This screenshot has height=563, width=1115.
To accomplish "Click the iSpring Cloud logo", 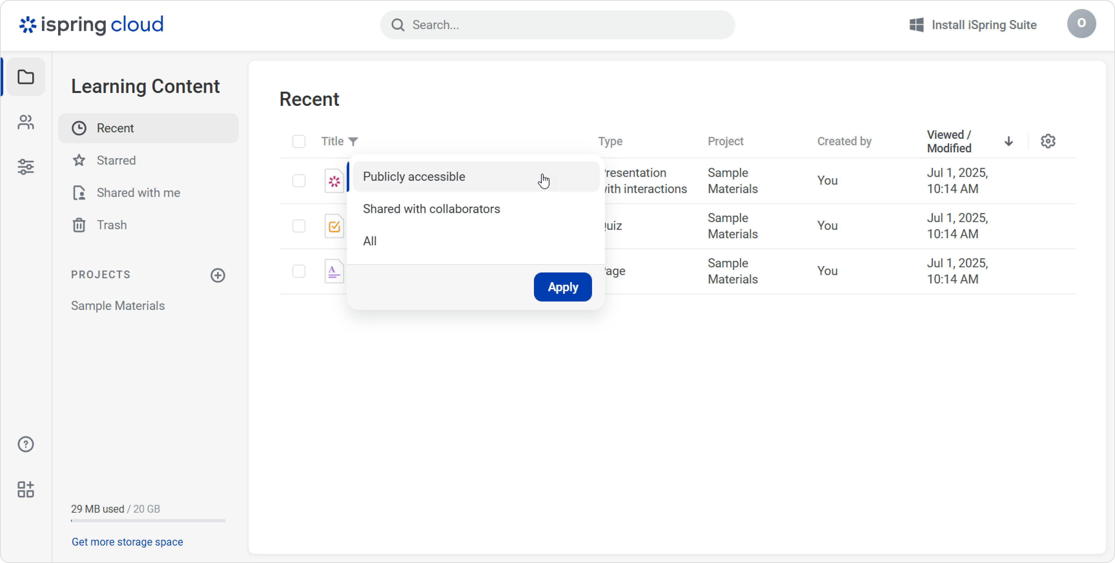I will (x=91, y=25).
